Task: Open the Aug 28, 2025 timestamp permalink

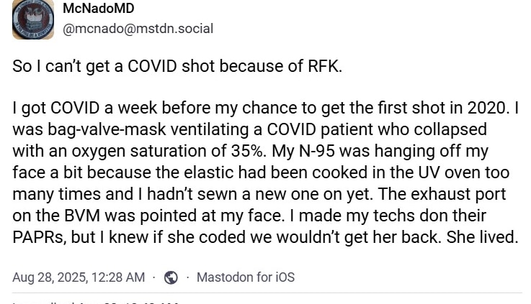Action: (79, 277)
